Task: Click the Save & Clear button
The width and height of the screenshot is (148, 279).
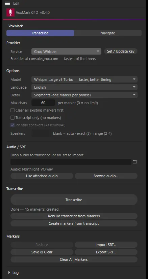Action: coord(42,252)
